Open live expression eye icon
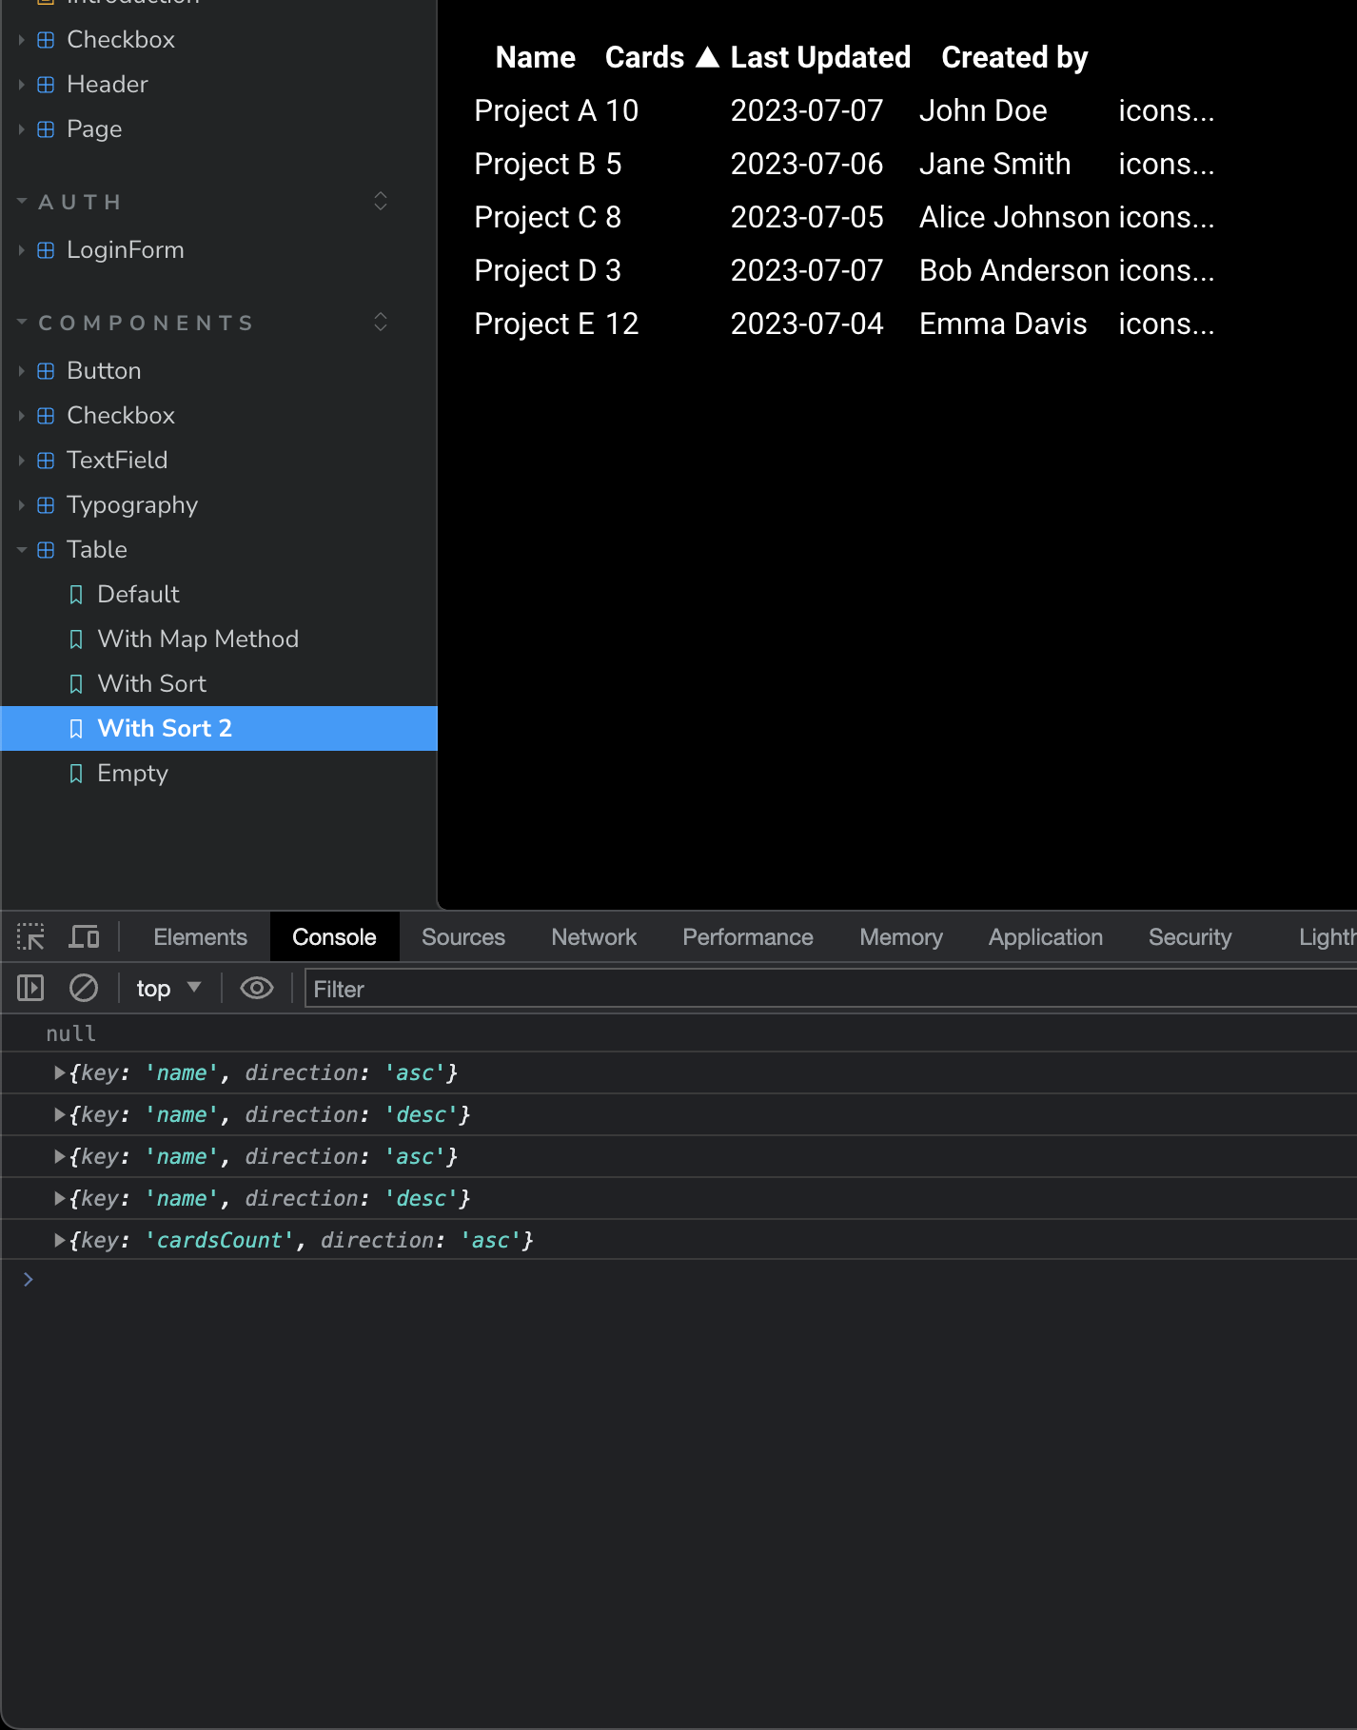The width and height of the screenshot is (1357, 1730). [256, 989]
